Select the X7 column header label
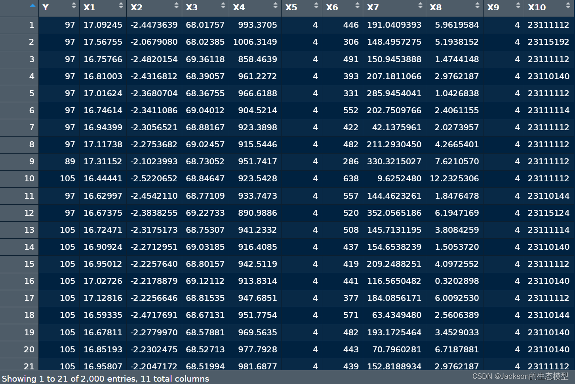Viewport: 575px width, 384px height. 373,8
